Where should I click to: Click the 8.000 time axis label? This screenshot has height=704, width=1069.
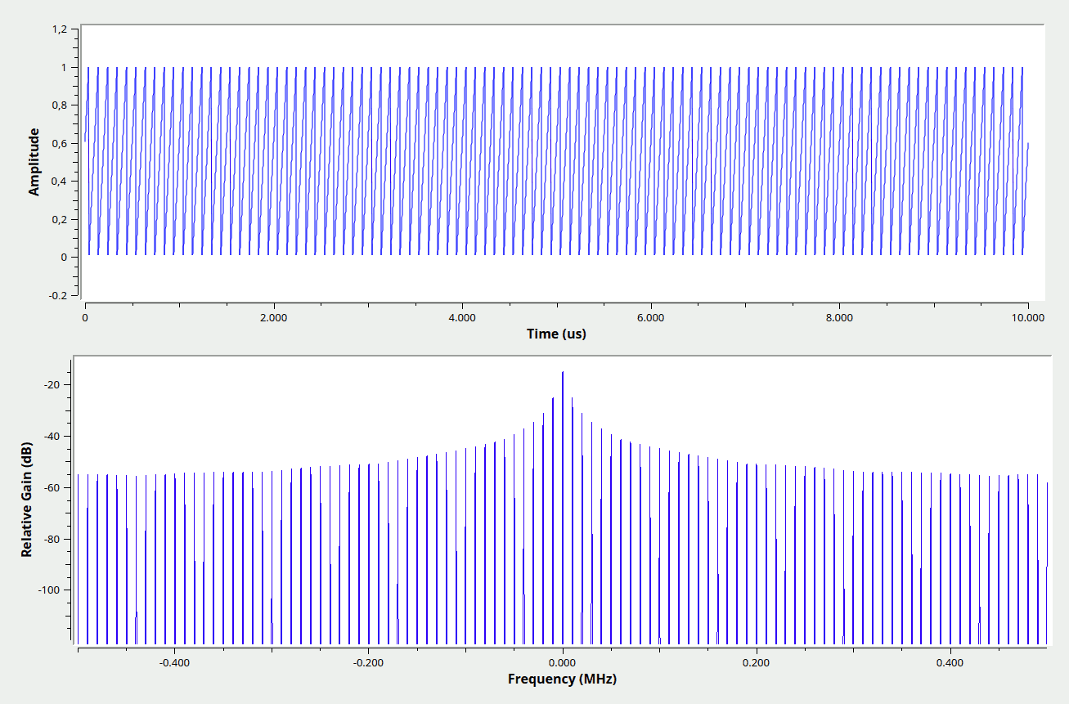tap(839, 316)
